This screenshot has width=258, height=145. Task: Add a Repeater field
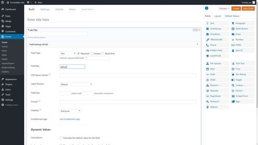point(217,91)
